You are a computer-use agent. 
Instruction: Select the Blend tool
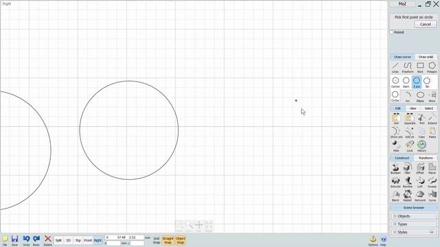[395, 196]
